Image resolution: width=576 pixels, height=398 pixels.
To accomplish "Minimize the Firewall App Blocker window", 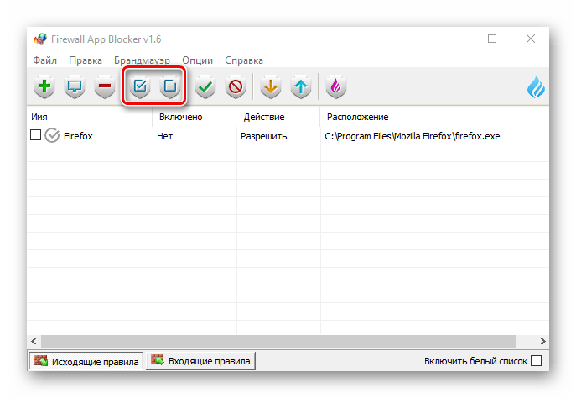I will 454,39.
